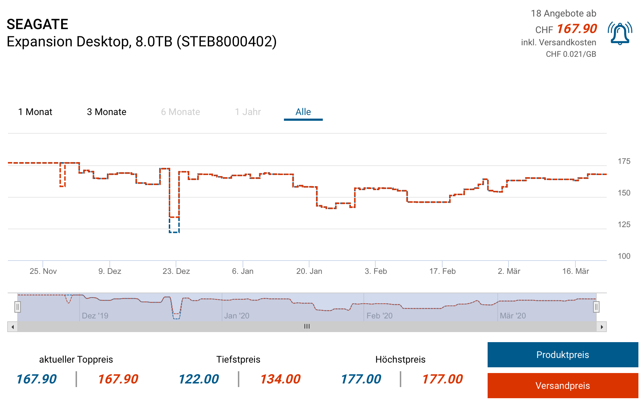The width and height of the screenshot is (642, 400).
Task: Click the 16. Mär axis label
Action: point(576,271)
